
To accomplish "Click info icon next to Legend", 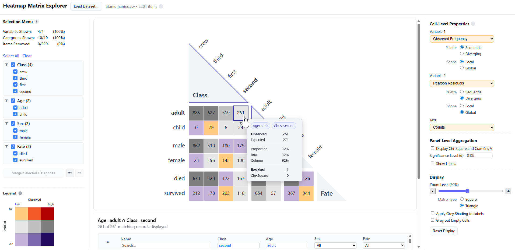I will 20,193.
